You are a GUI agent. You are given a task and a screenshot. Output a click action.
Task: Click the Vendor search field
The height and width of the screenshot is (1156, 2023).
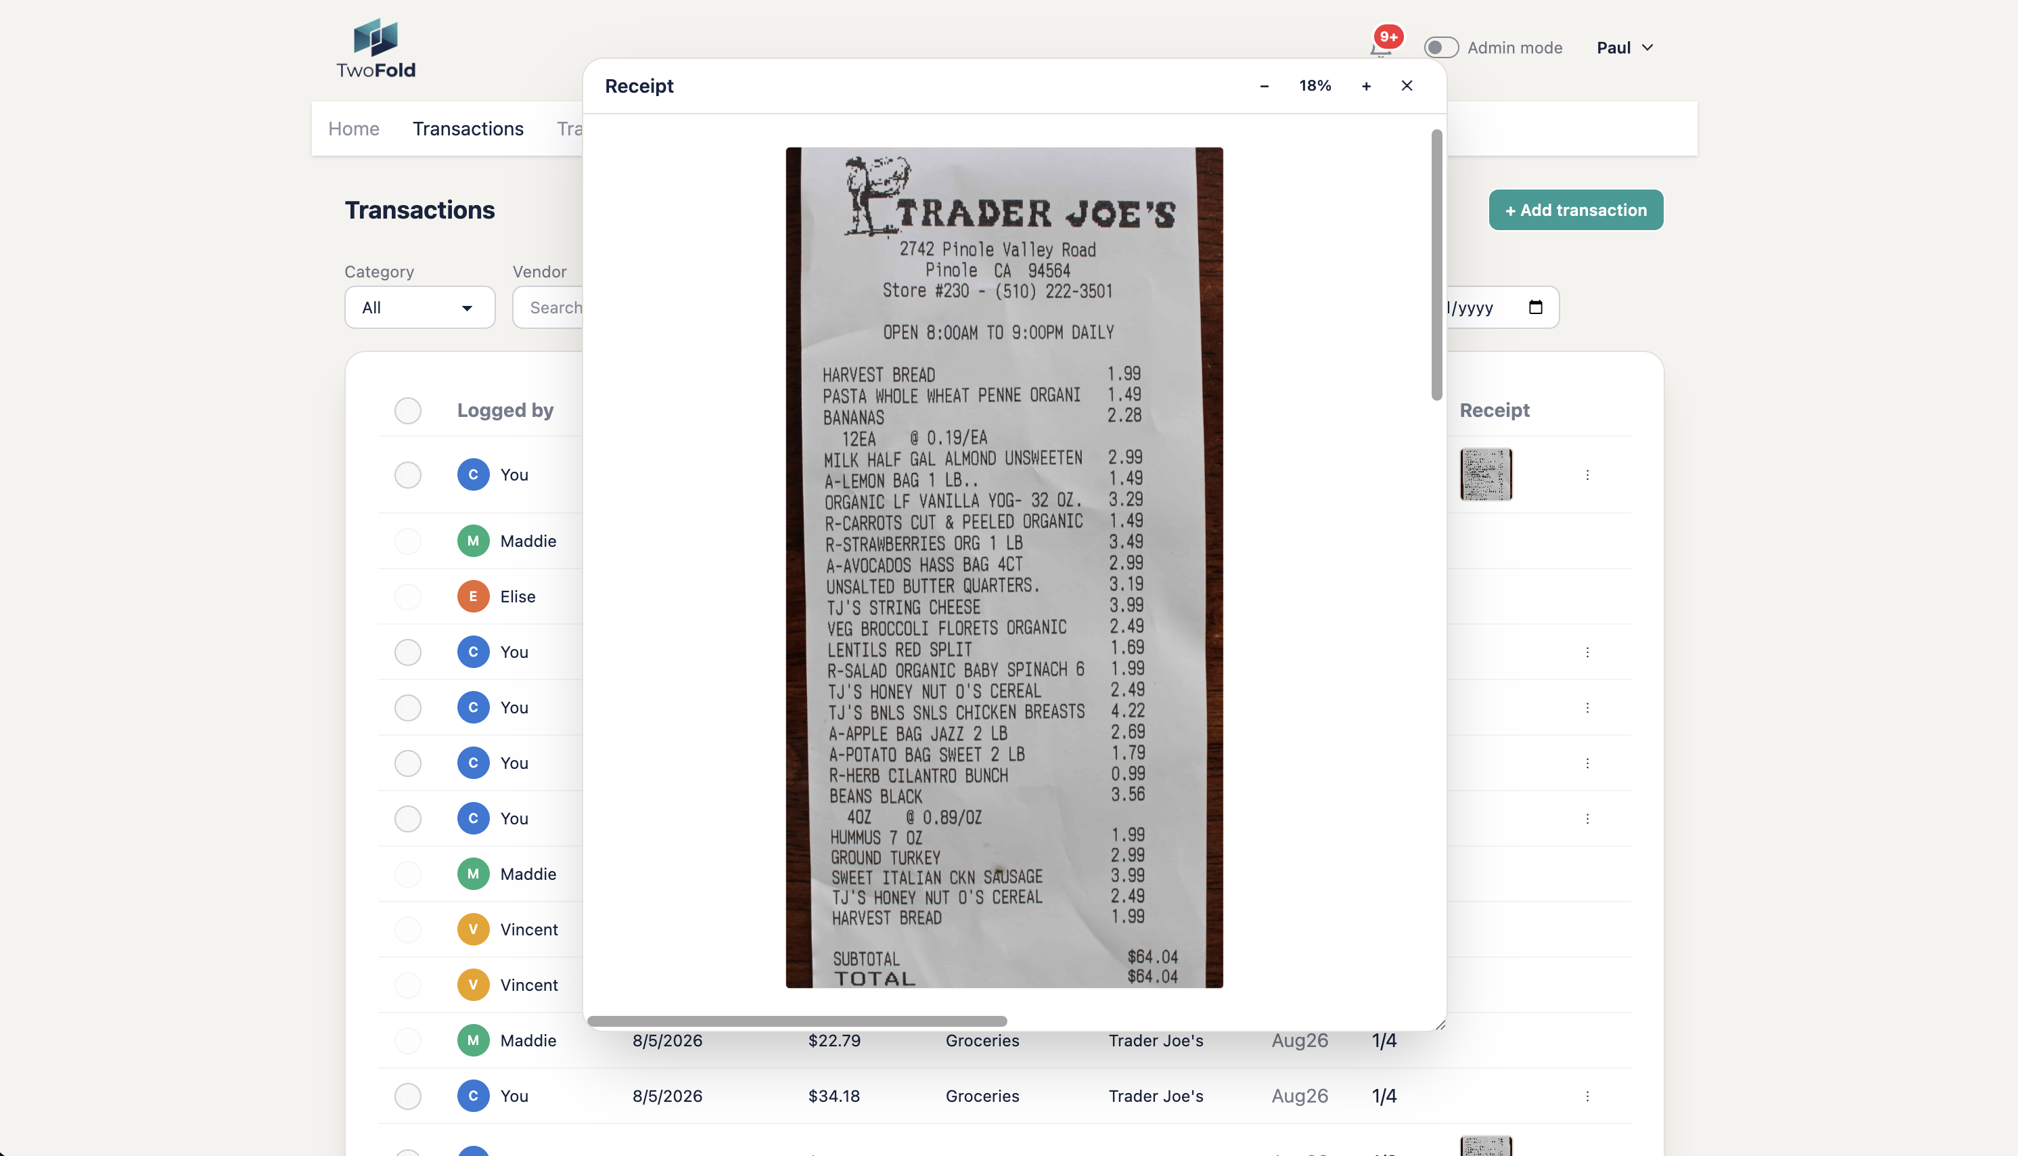pyautogui.click(x=549, y=307)
